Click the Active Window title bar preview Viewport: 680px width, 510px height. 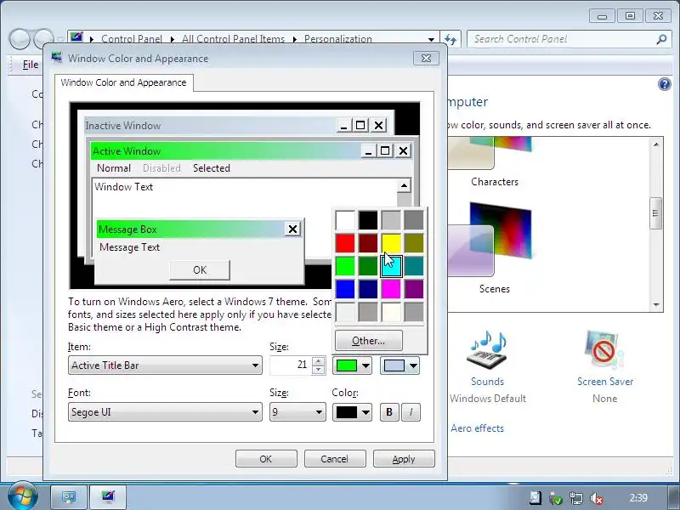pyautogui.click(x=225, y=151)
